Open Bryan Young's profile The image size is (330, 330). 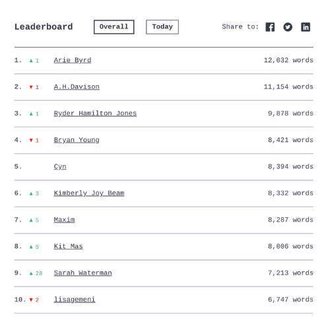(77, 140)
